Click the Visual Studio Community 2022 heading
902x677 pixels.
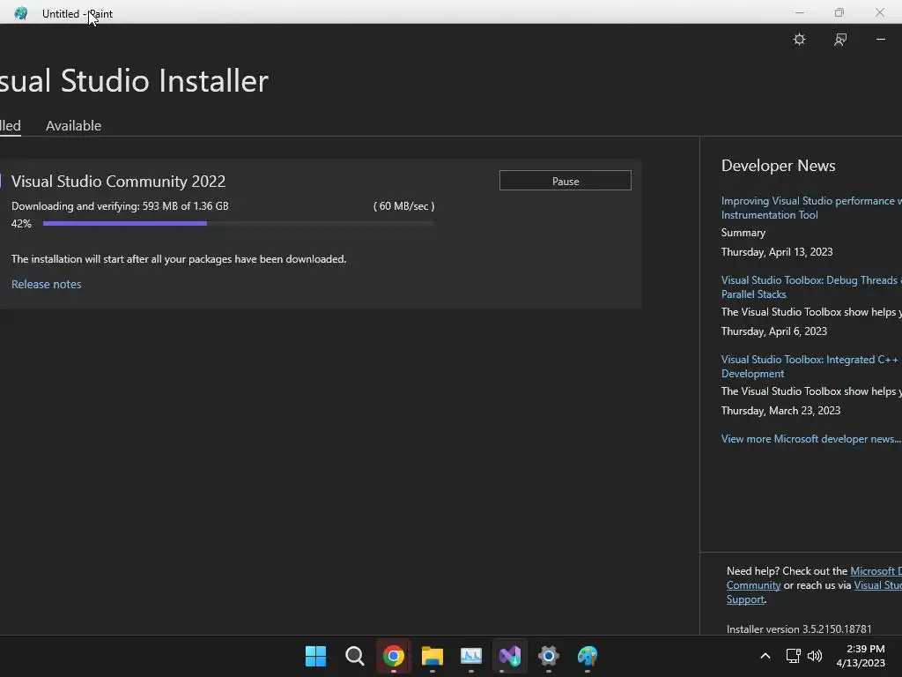pyautogui.click(x=118, y=182)
